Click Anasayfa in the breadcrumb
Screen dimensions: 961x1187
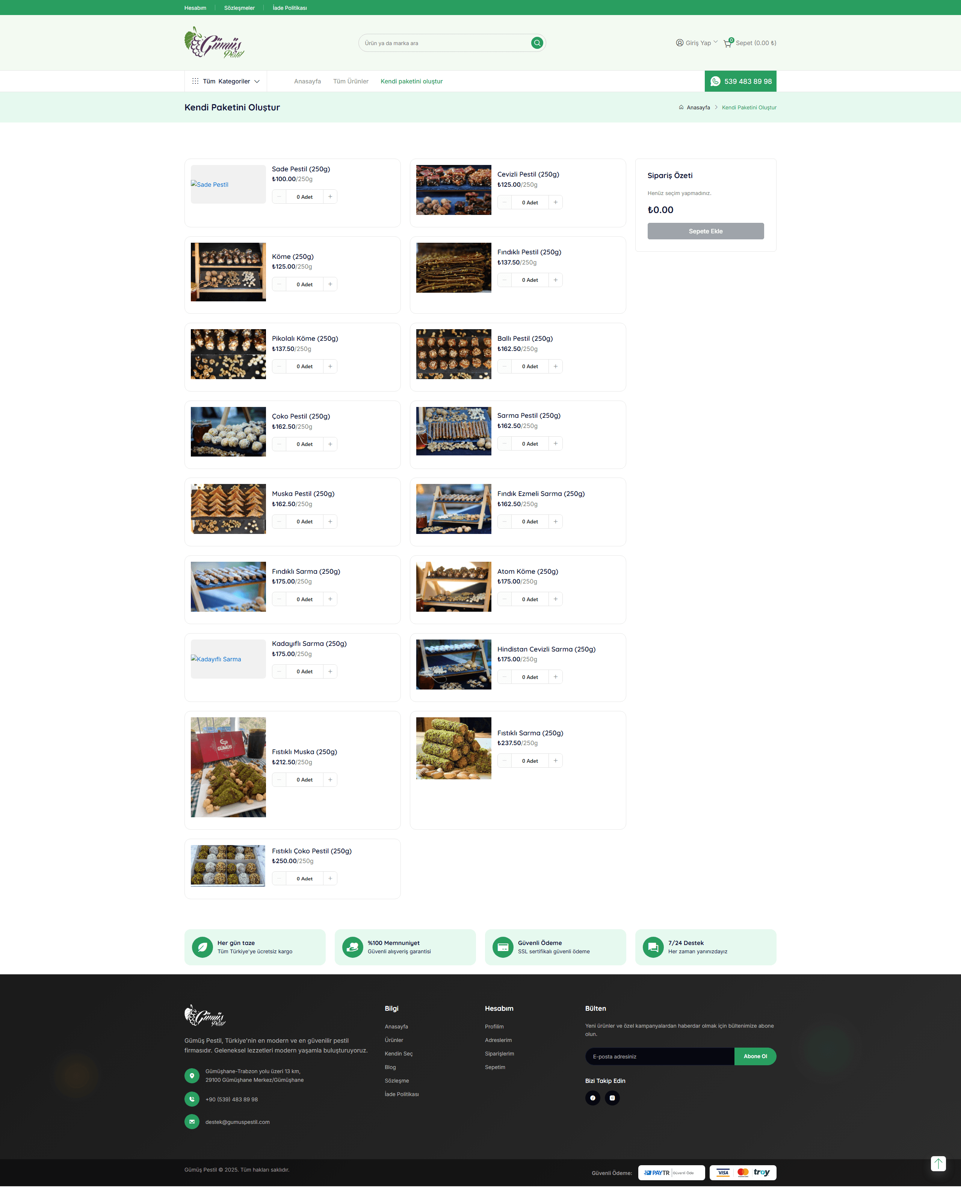click(698, 107)
